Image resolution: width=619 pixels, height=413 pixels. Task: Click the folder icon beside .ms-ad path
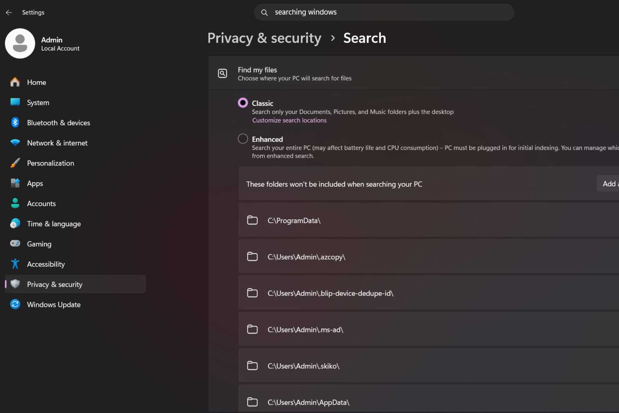tap(252, 329)
